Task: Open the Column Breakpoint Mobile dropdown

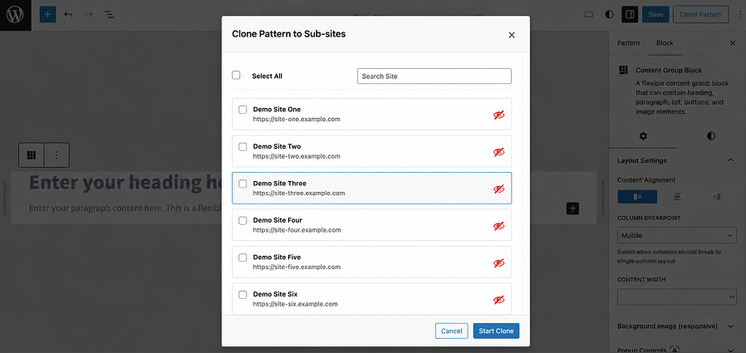Action: [x=676, y=236]
